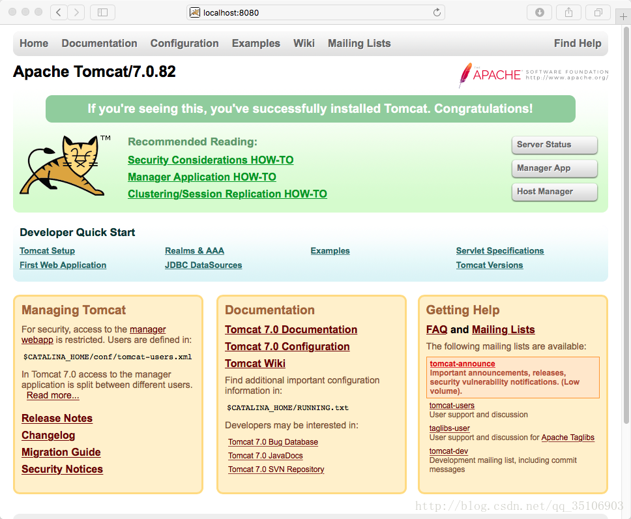Viewport: 631px width, 519px height.
Task: Follow the manager webapp link
Action: [148, 329]
